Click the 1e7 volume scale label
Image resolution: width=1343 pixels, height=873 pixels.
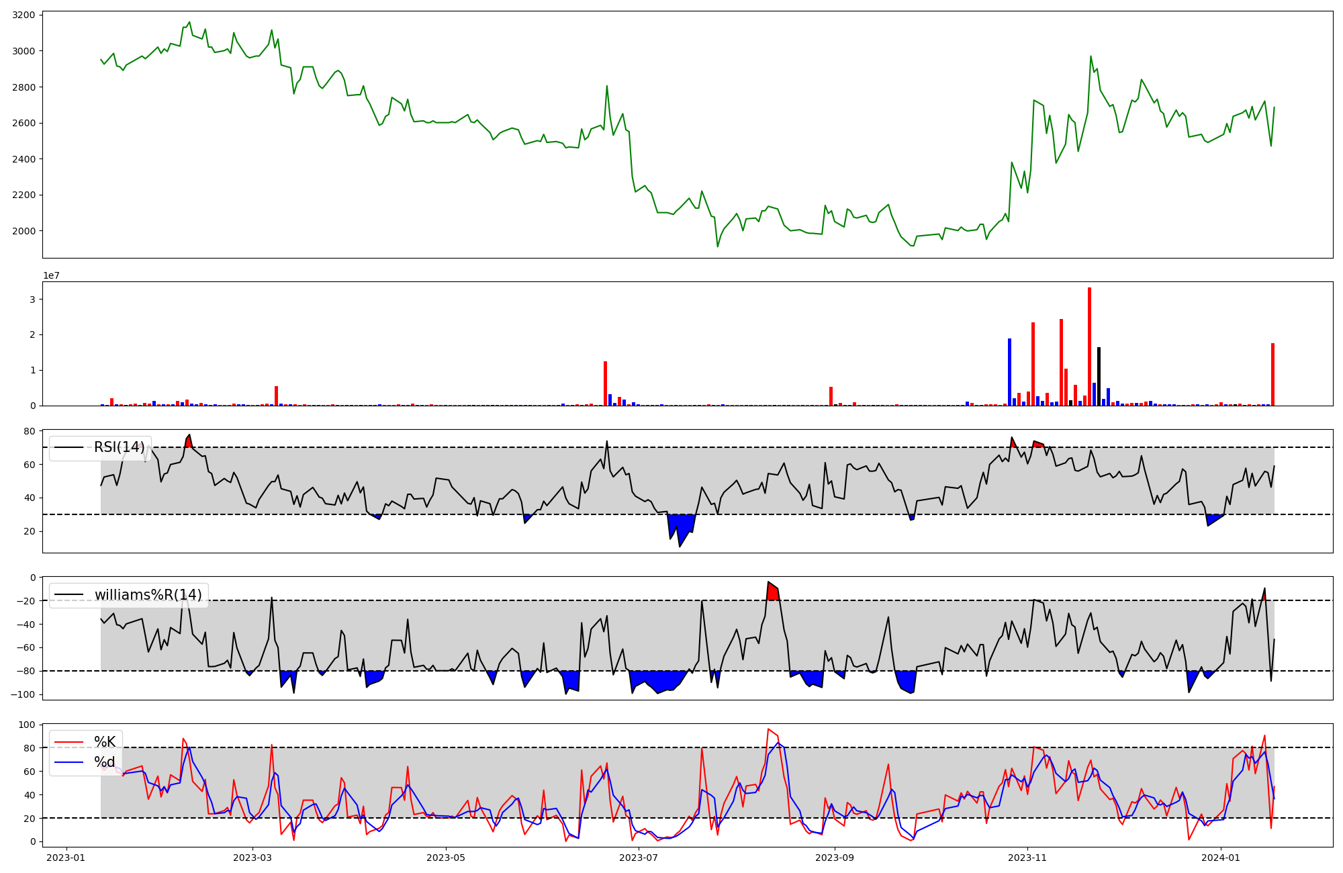pos(51,275)
